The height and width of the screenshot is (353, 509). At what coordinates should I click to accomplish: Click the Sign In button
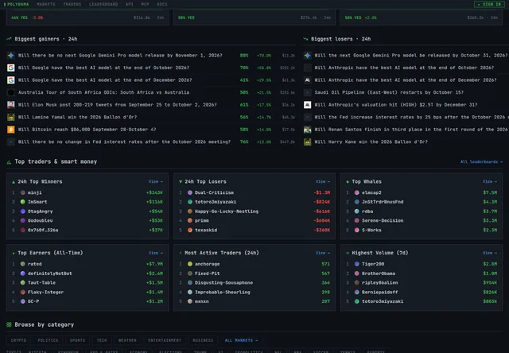490,4
